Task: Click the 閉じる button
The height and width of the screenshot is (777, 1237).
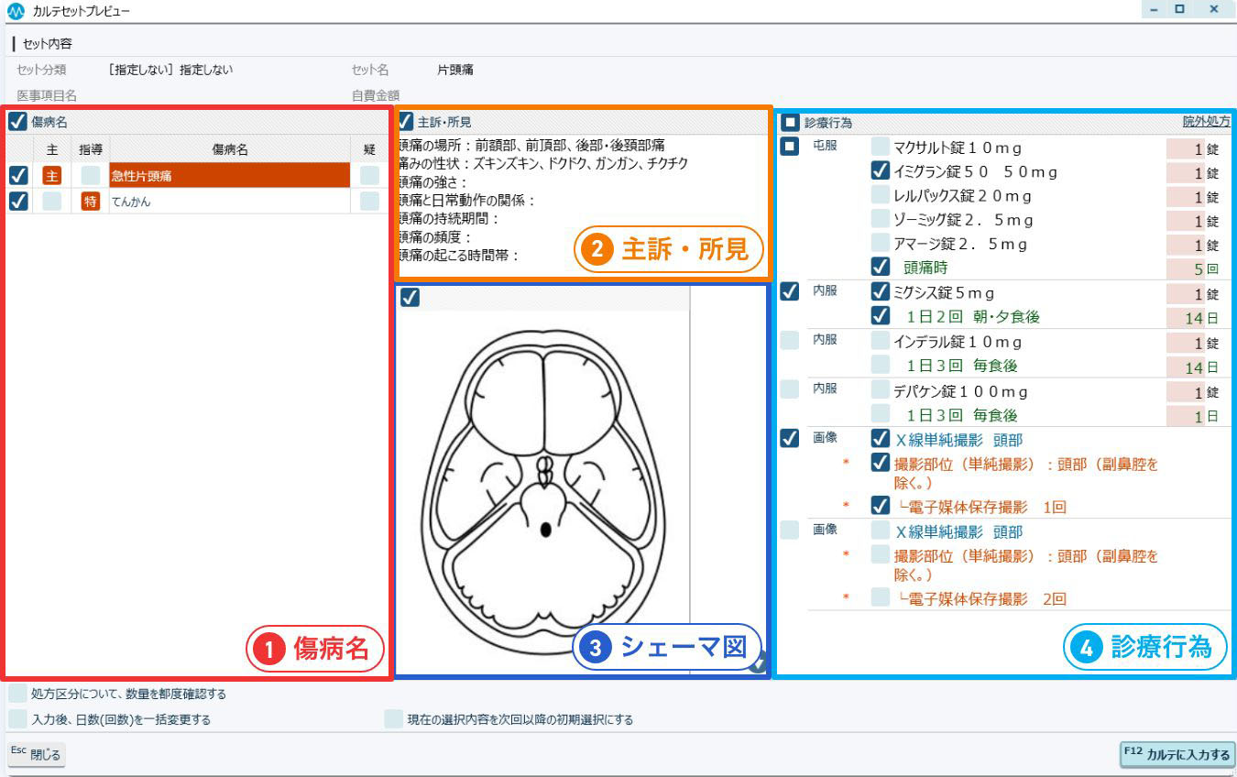Action: [x=37, y=755]
